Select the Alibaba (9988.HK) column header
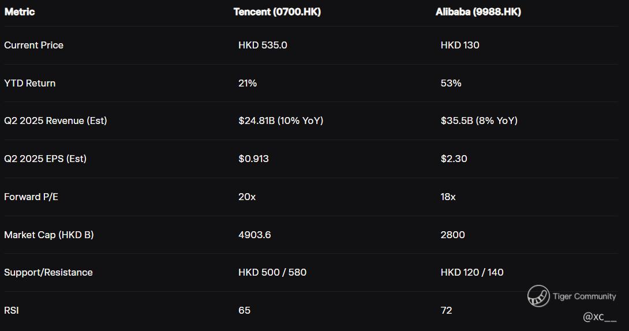The height and width of the screenshot is (331, 629). (x=478, y=12)
